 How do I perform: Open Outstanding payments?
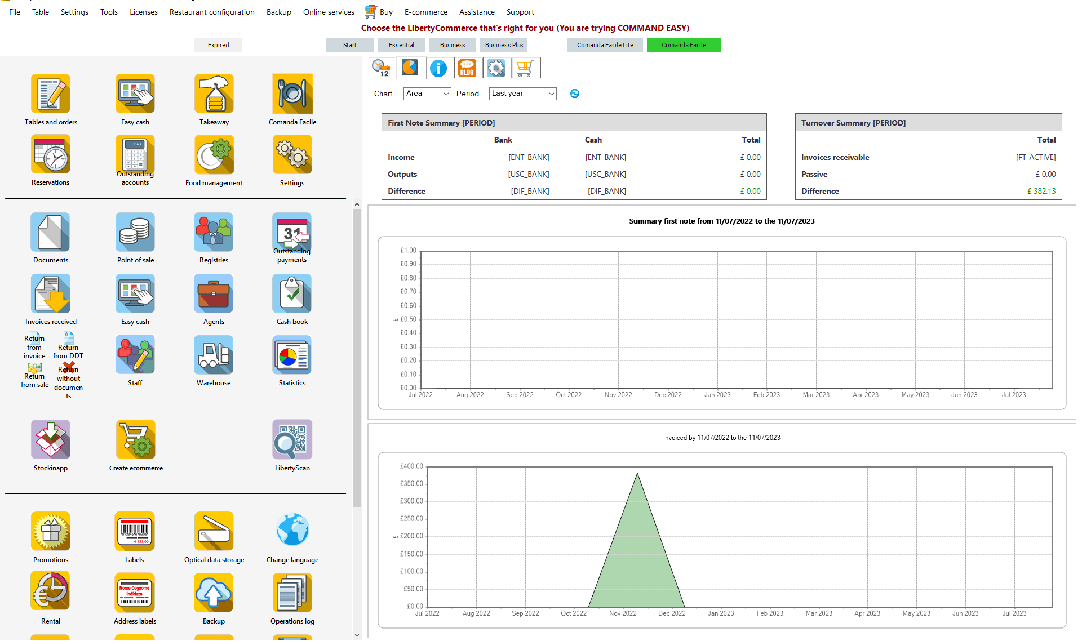(292, 232)
